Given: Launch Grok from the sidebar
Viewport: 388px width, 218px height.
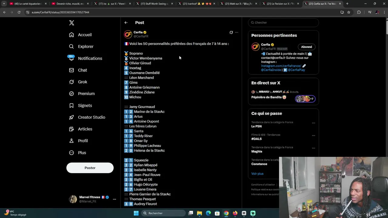Looking at the screenshot, I should (x=78, y=82).
